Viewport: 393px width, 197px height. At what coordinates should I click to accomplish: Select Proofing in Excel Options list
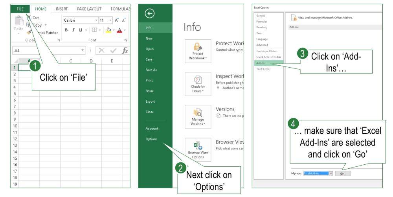click(261, 27)
